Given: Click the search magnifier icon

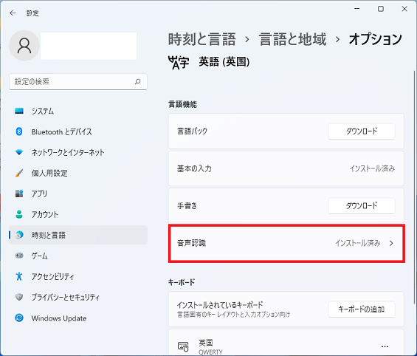Looking at the screenshot, I should click(x=137, y=82).
